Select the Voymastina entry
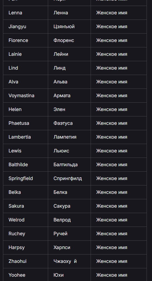This screenshot has width=152, height=281. pos(26,96)
